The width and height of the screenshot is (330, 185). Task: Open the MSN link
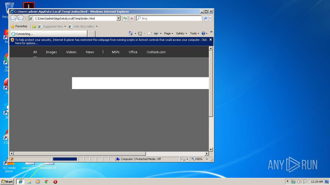[115, 52]
